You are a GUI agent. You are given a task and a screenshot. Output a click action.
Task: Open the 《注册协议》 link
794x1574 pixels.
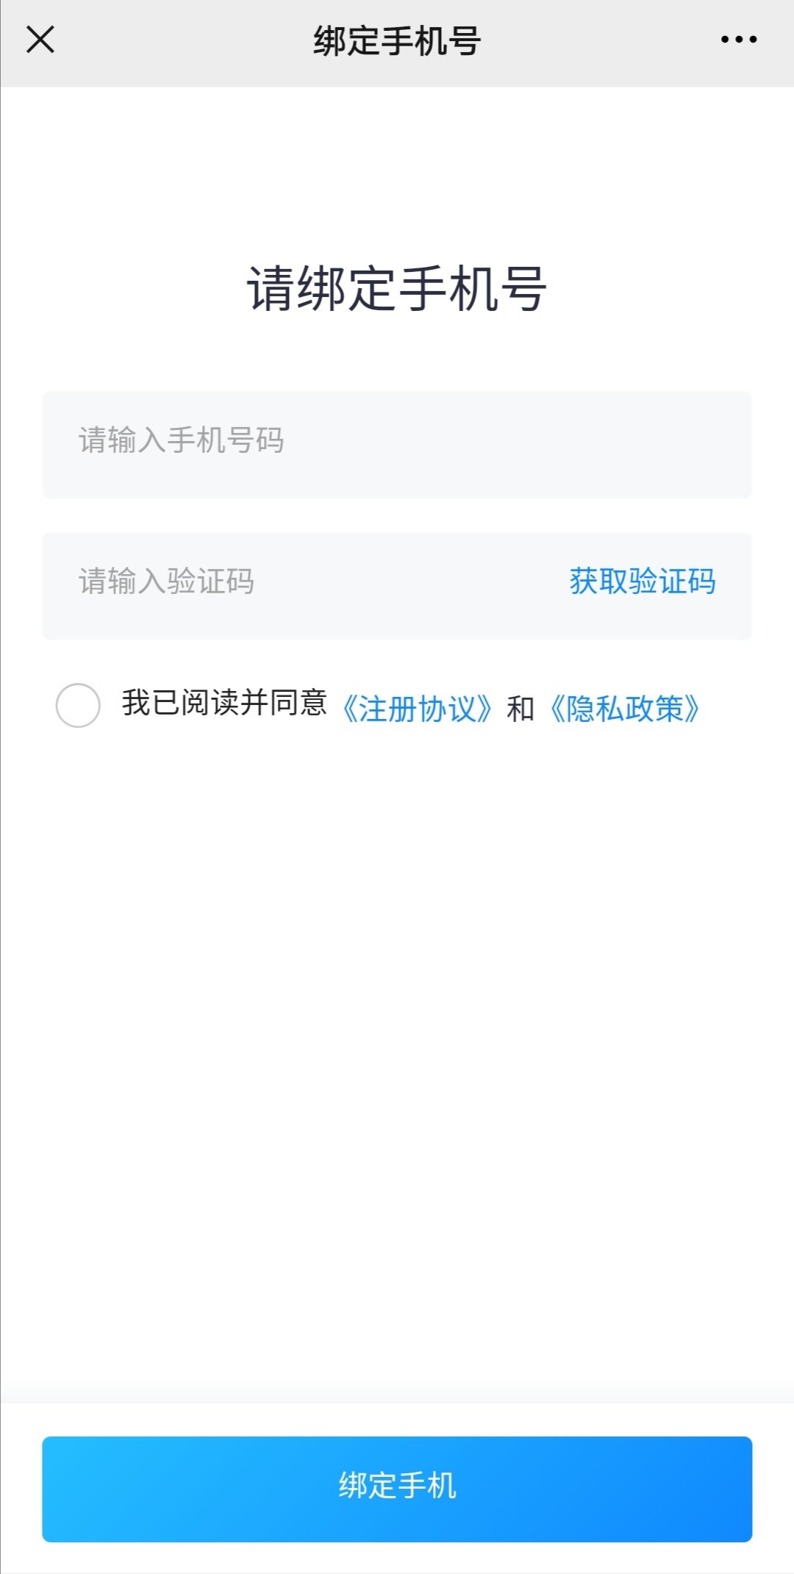pyautogui.click(x=417, y=709)
